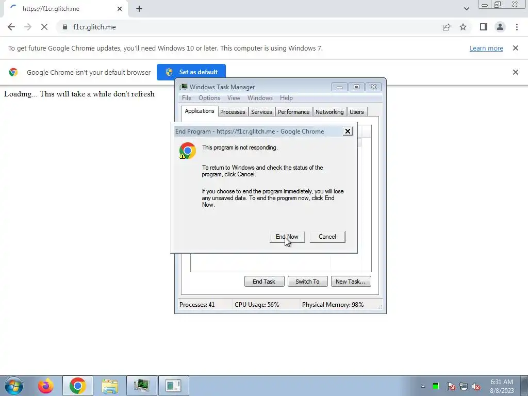Open Windows Explorer from taskbar
The width and height of the screenshot is (528, 396).
pos(110,386)
